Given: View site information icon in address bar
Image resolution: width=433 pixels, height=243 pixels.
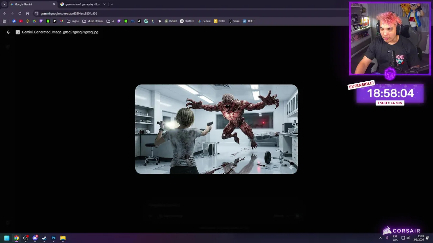Looking at the screenshot, I should click(37, 13).
